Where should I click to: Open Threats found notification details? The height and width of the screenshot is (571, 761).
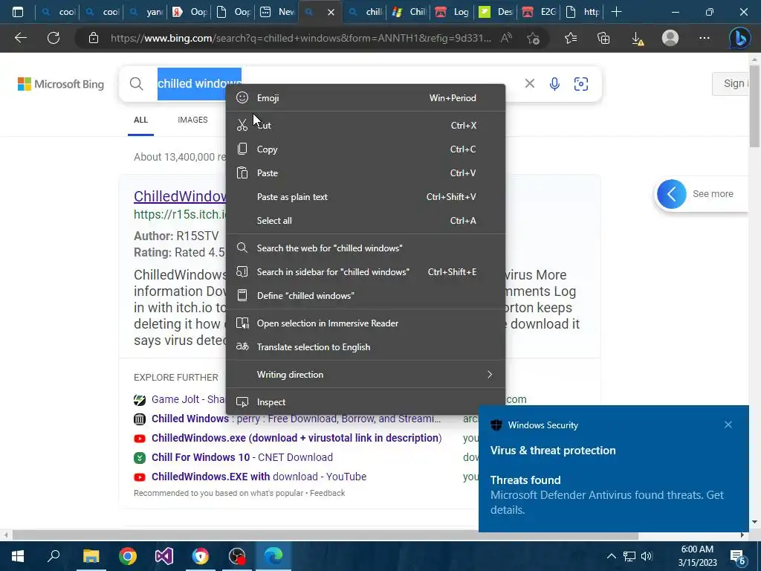coord(613,494)
